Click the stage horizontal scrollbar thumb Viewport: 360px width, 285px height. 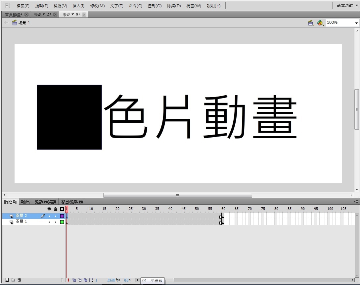click(x=177, y=195)
